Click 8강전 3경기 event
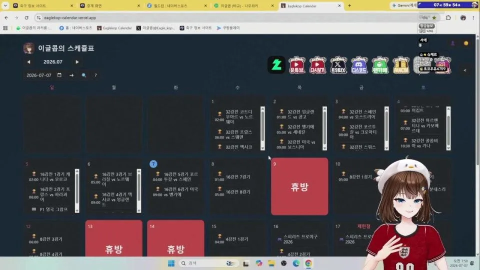 [46, 239]
